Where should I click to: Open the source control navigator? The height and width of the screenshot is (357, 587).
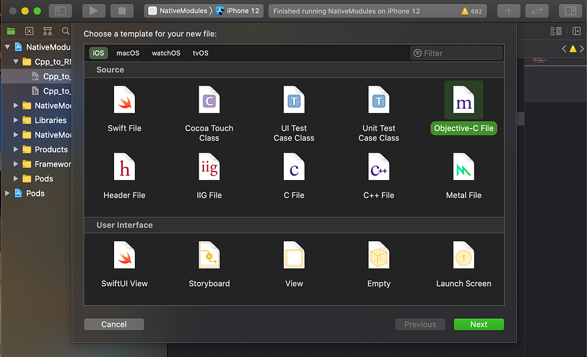(x=30, y=31)
